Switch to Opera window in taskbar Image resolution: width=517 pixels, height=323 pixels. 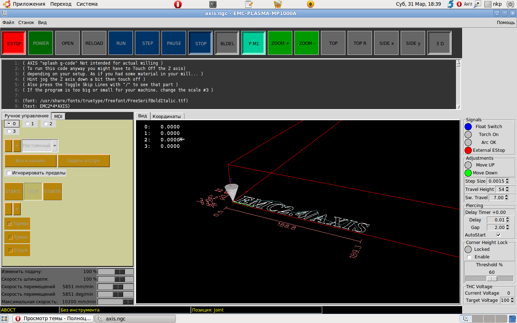(53, 319)
